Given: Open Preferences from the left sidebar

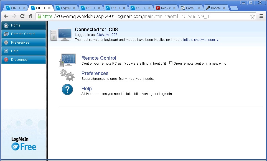Looking at the screenshot, I should point(24,43).
